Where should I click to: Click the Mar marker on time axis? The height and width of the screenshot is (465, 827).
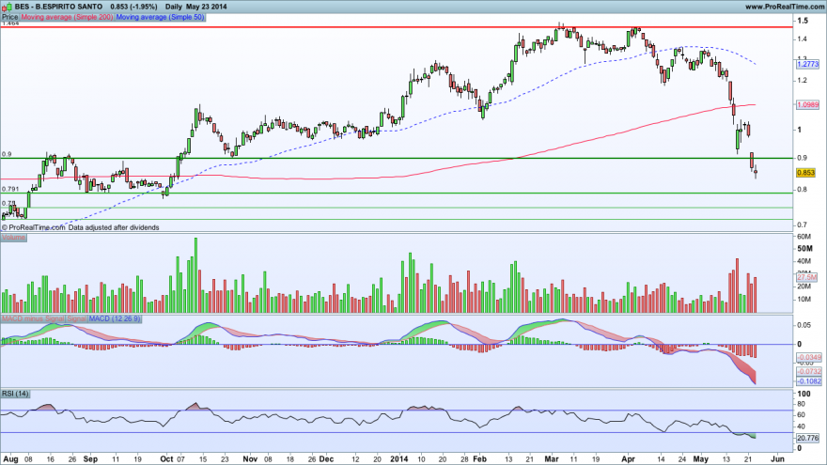click(x=551, y=458)
